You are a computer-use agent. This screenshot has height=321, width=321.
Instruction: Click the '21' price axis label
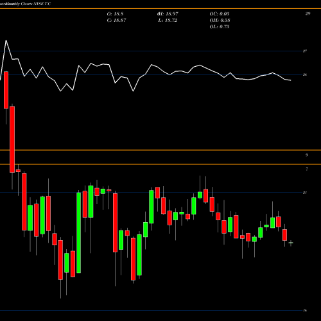click(305, 193)
